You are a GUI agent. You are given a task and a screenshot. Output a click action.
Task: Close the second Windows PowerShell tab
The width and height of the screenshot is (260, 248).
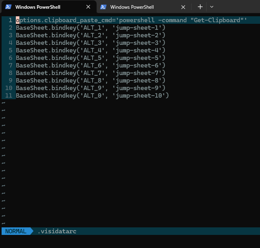tap(183, 7)
